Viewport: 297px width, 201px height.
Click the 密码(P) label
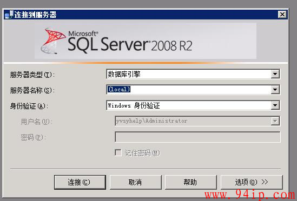click(34, 137)
